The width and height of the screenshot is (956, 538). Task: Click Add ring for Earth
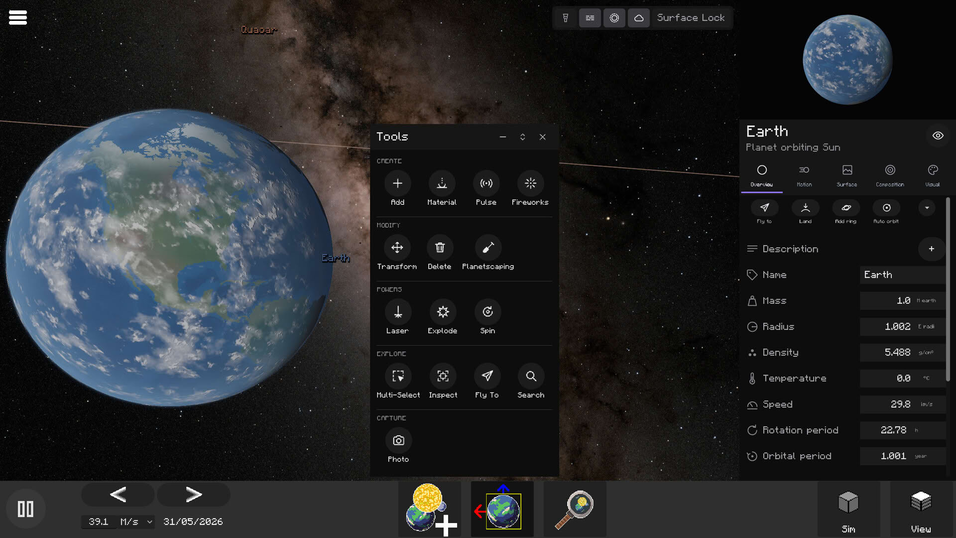click(846, 211)
